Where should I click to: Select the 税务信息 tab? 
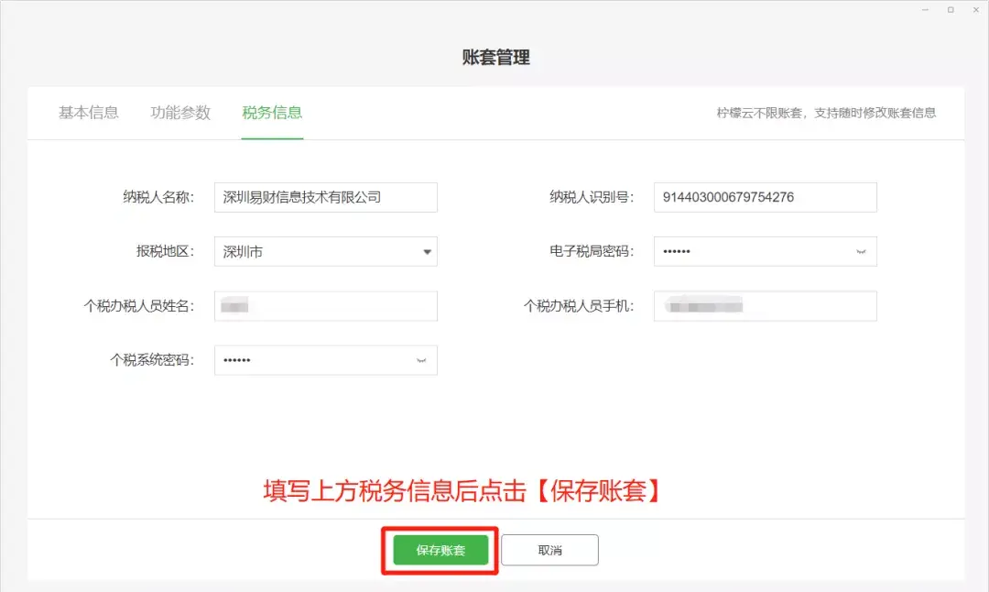pyautogui.click(x=272, y=113)
